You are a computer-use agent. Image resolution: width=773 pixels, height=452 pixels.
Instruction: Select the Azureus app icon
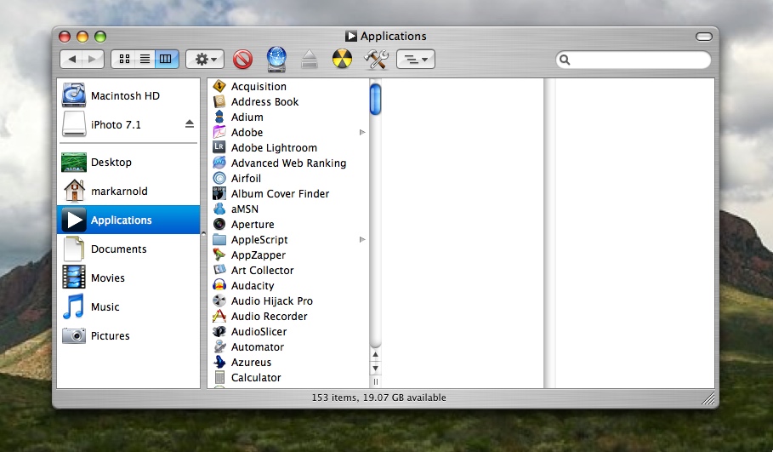point(219,362)
